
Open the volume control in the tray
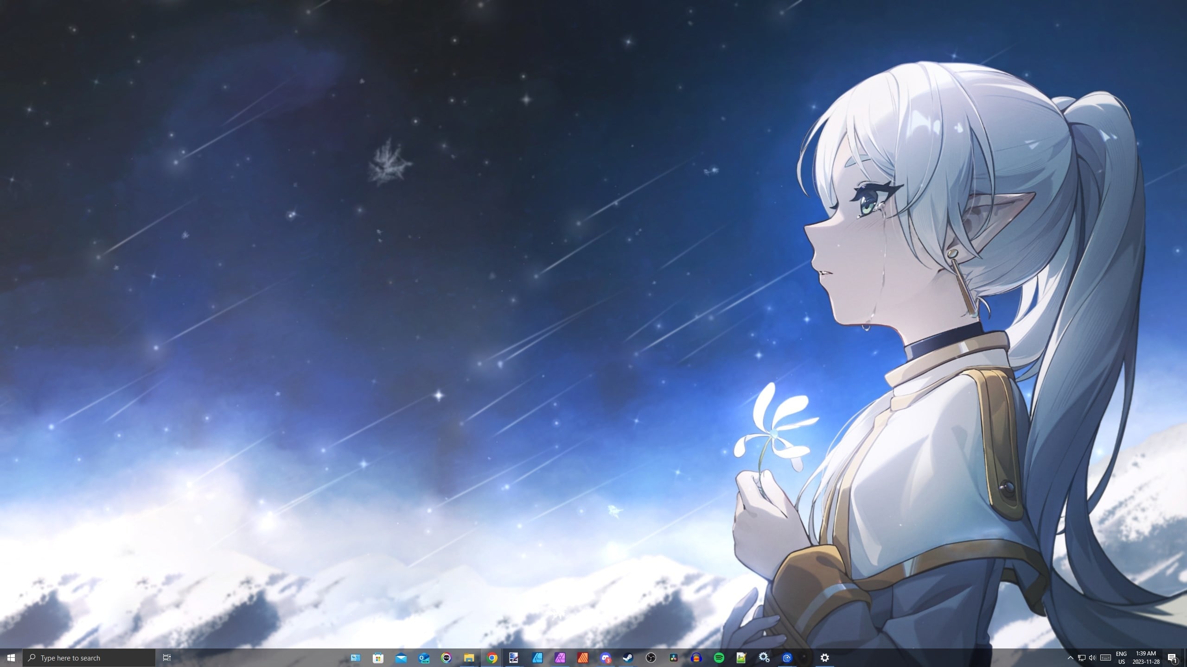click(1092, 658)
